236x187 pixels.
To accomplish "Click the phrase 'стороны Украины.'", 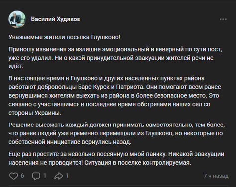I will coord(35,113).
